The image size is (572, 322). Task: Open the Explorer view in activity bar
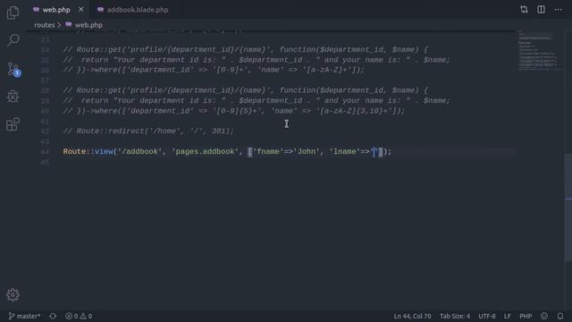coord(13,13)
